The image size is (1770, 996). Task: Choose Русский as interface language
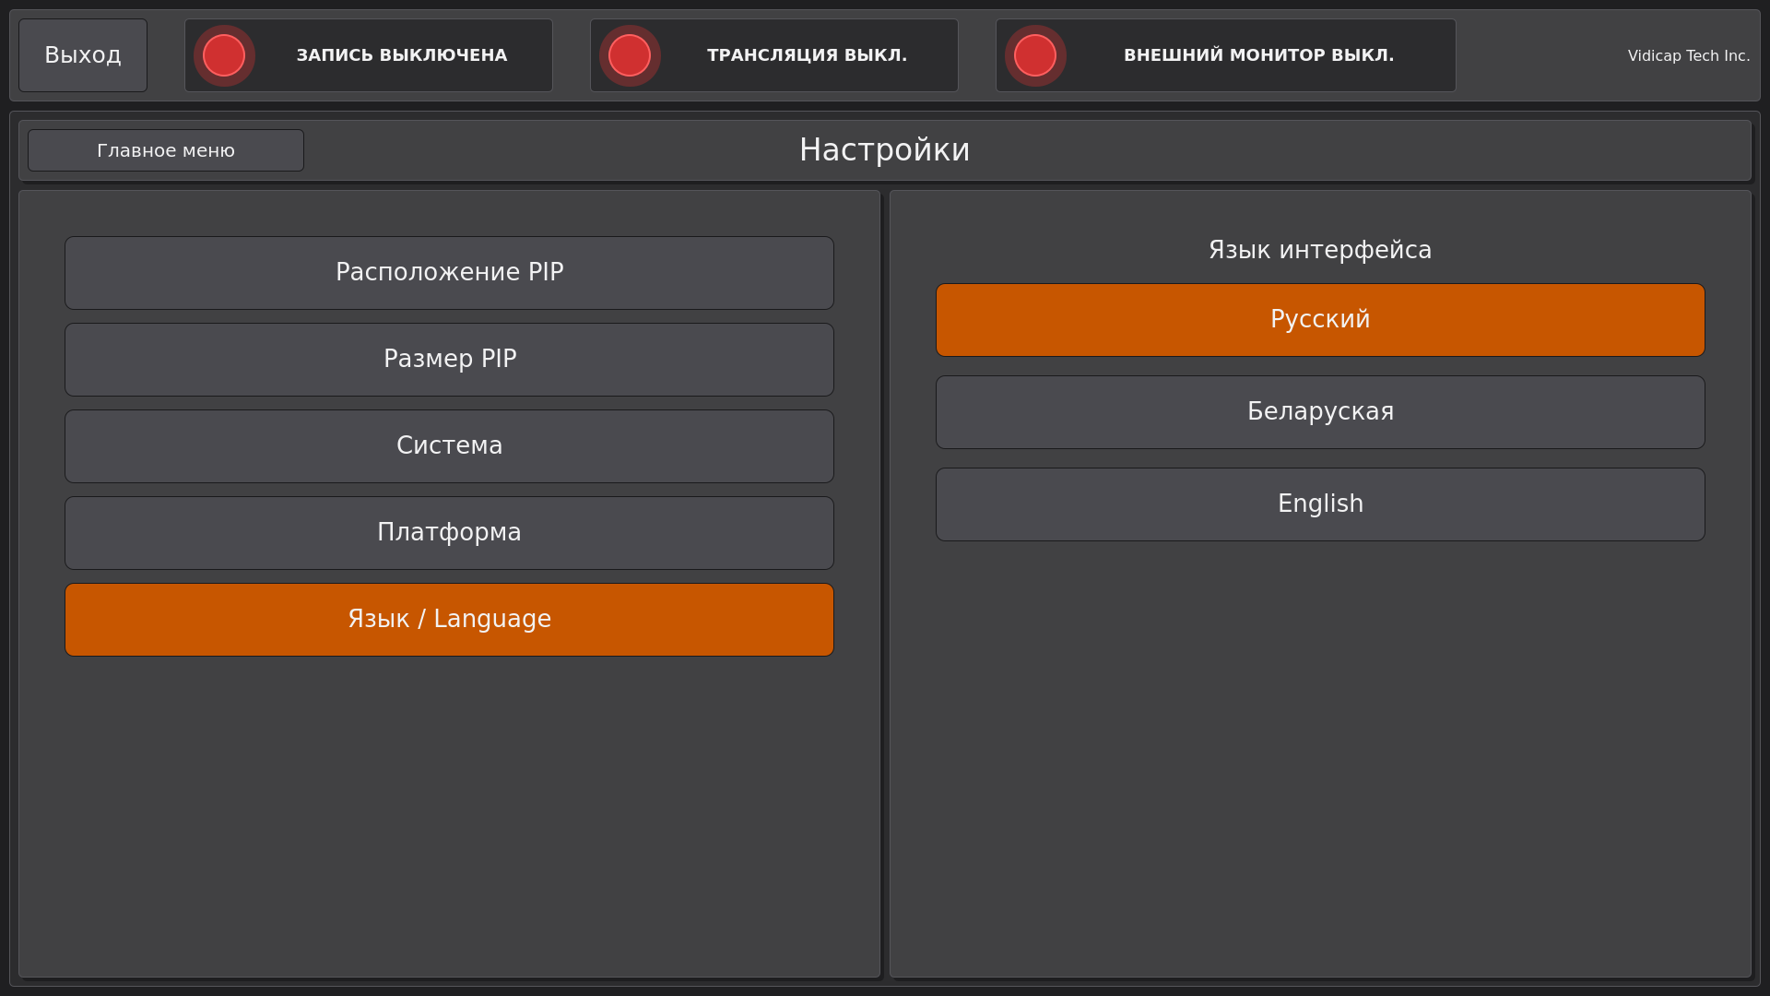(1320, 320)
